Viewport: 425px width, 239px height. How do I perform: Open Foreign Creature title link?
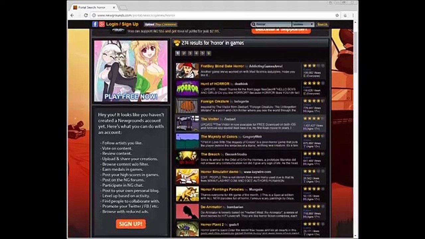tap(214, 101)
